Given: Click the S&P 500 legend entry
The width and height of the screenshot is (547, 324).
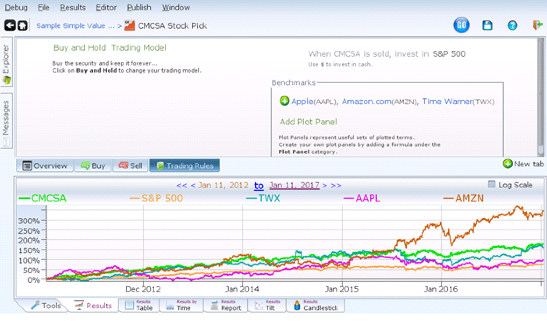Looking at the screenshot, I should [x=156, y=198].
